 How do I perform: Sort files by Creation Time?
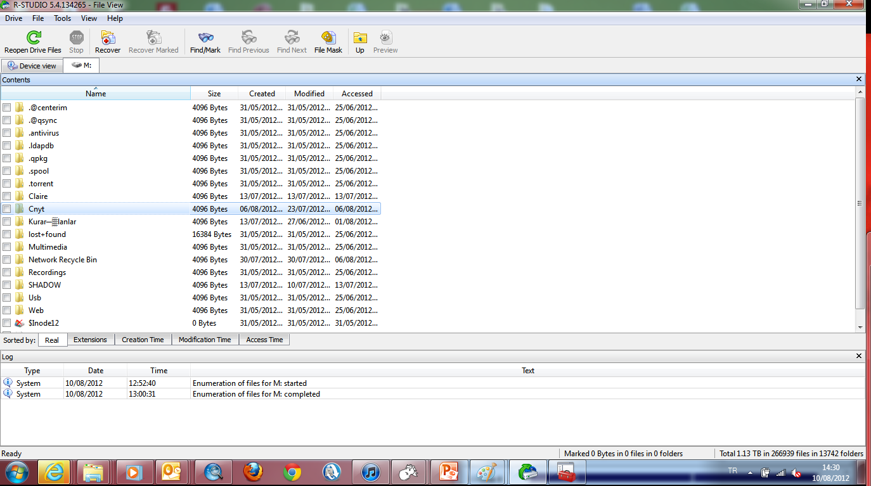tap(143, 340)
